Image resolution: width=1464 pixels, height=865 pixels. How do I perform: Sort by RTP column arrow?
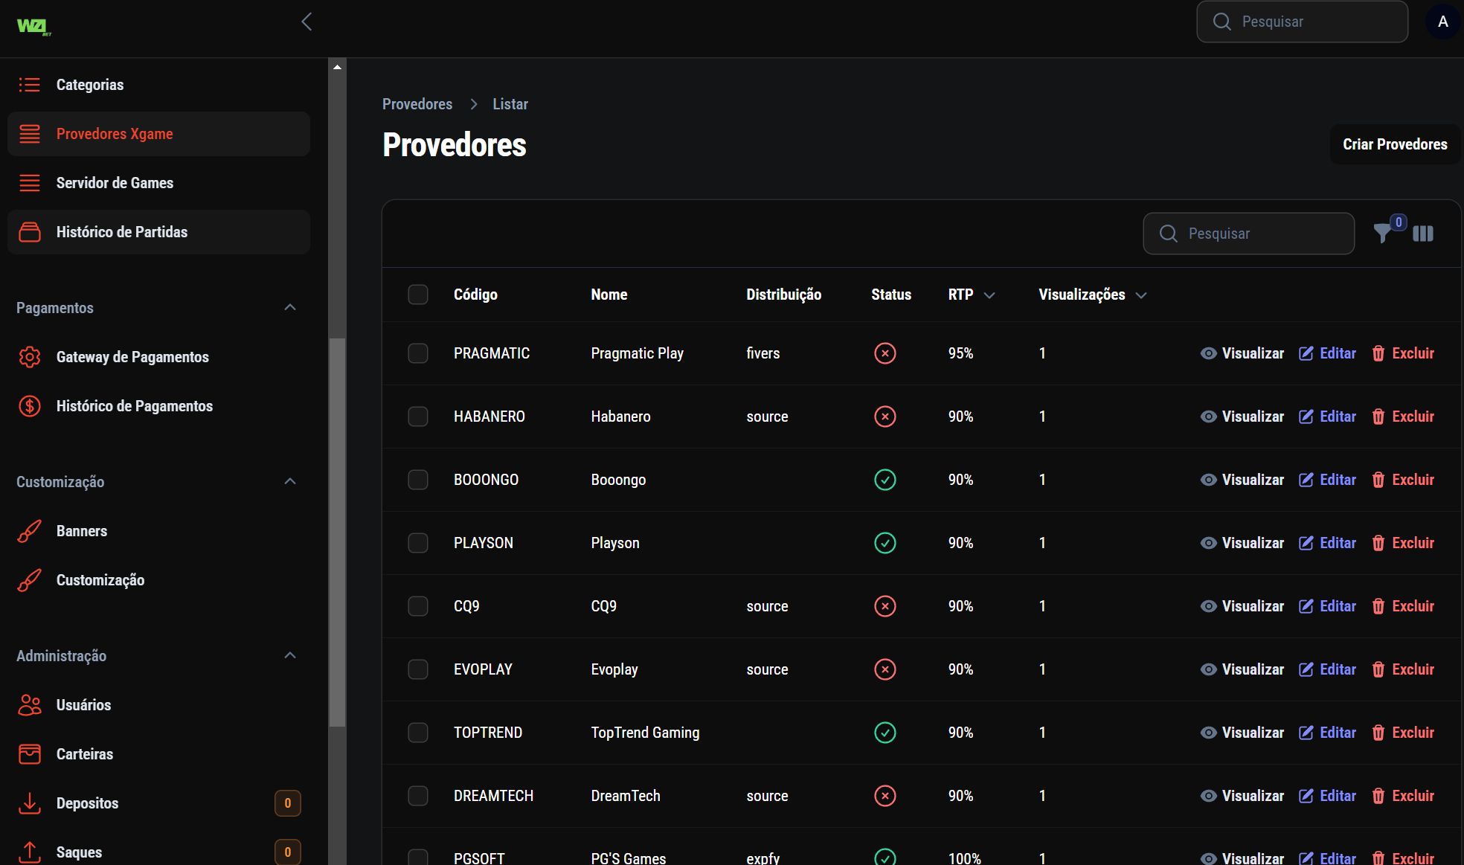tap(989, 295)
